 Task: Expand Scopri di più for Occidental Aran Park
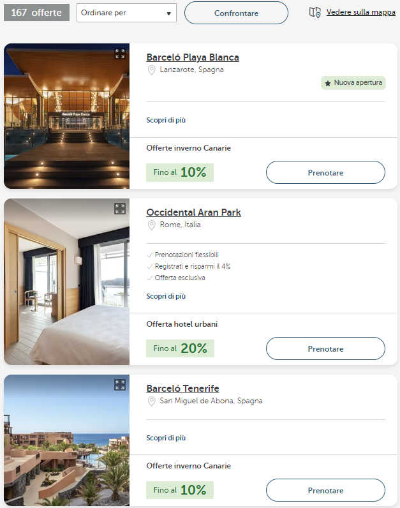[x=166, y=296]
